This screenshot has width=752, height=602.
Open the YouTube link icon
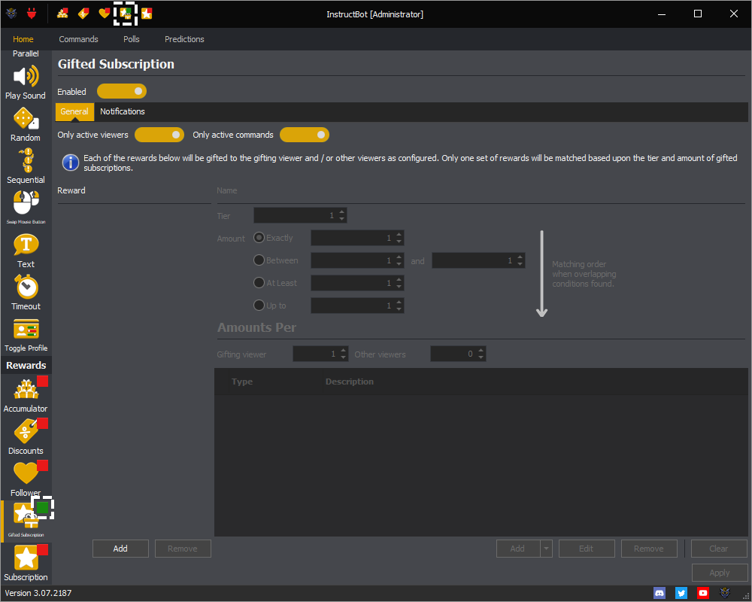pos(703,593)
